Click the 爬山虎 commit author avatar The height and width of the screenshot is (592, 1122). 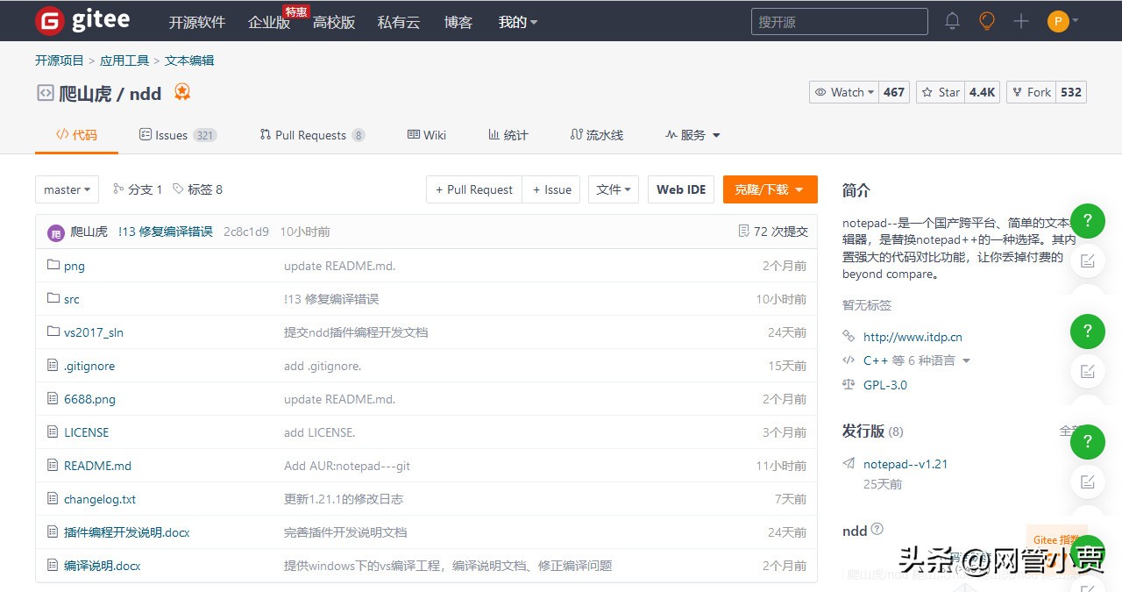click(56, 232)
